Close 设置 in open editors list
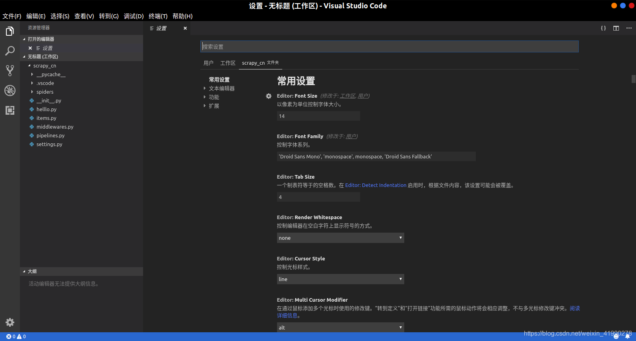Viewport: 636px width, 341px height. [x=30, y=48]
